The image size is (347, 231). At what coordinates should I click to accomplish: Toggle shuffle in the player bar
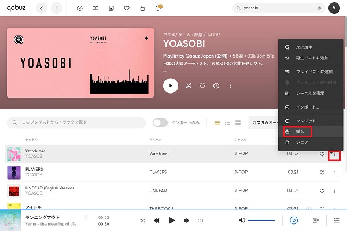click(x=142, y=221)
